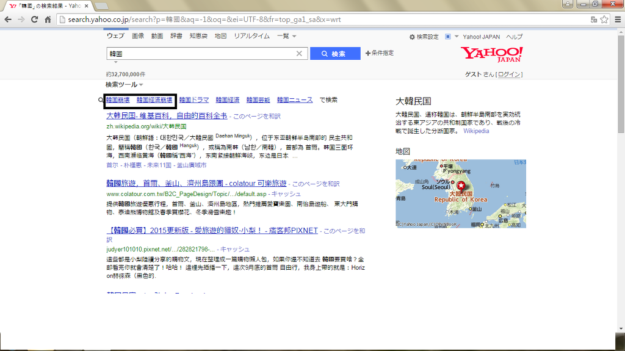Open the colatour 可樂旅遊 result title
Screen dimensions: 625x351
coord(197,184)
